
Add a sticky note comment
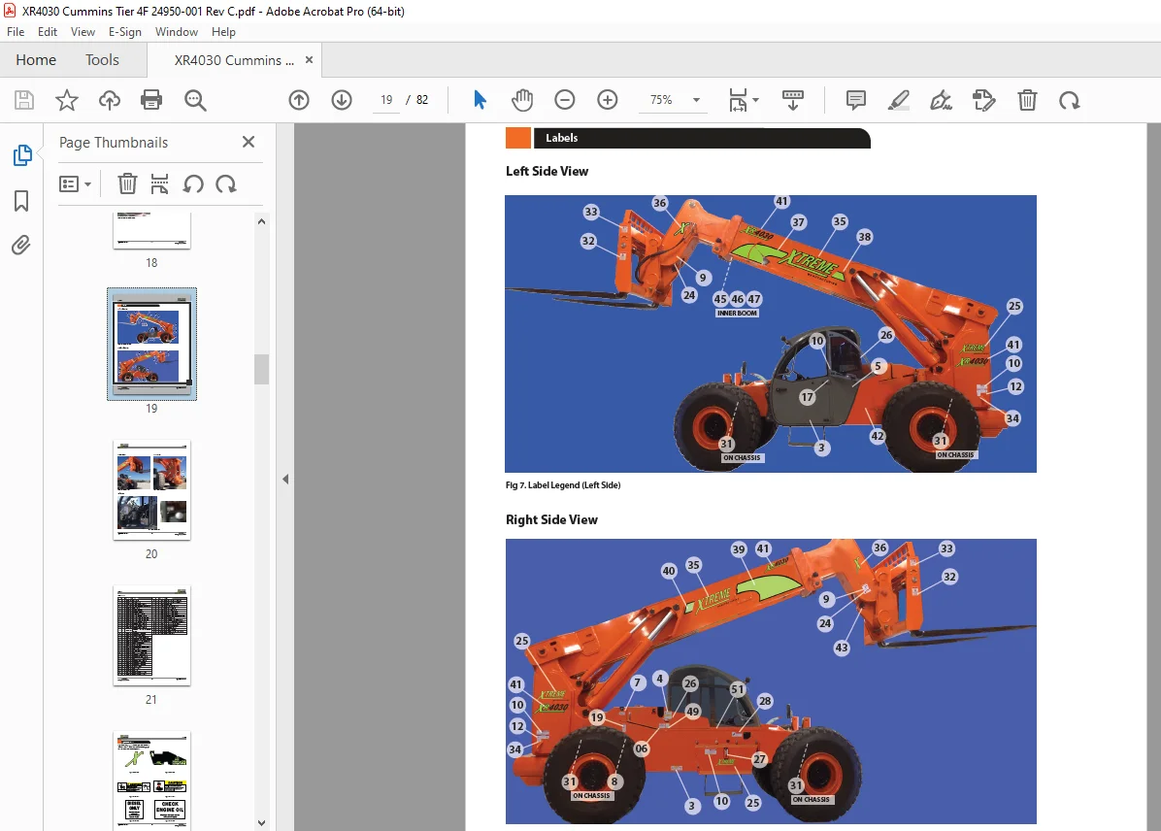point(856,100)
